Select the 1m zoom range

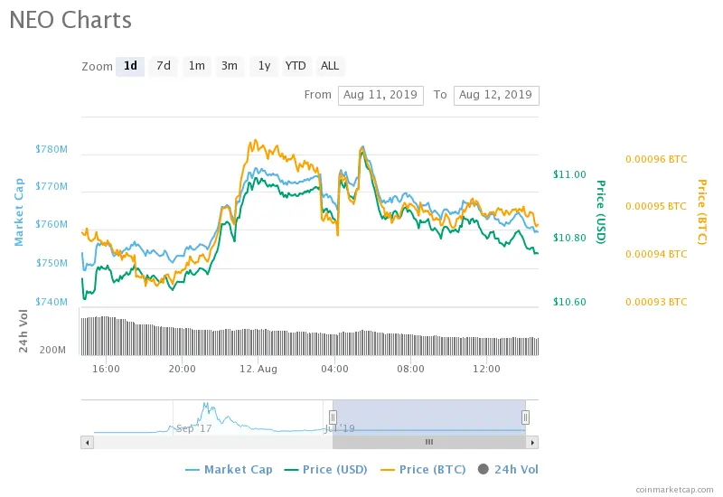[197, 66]
